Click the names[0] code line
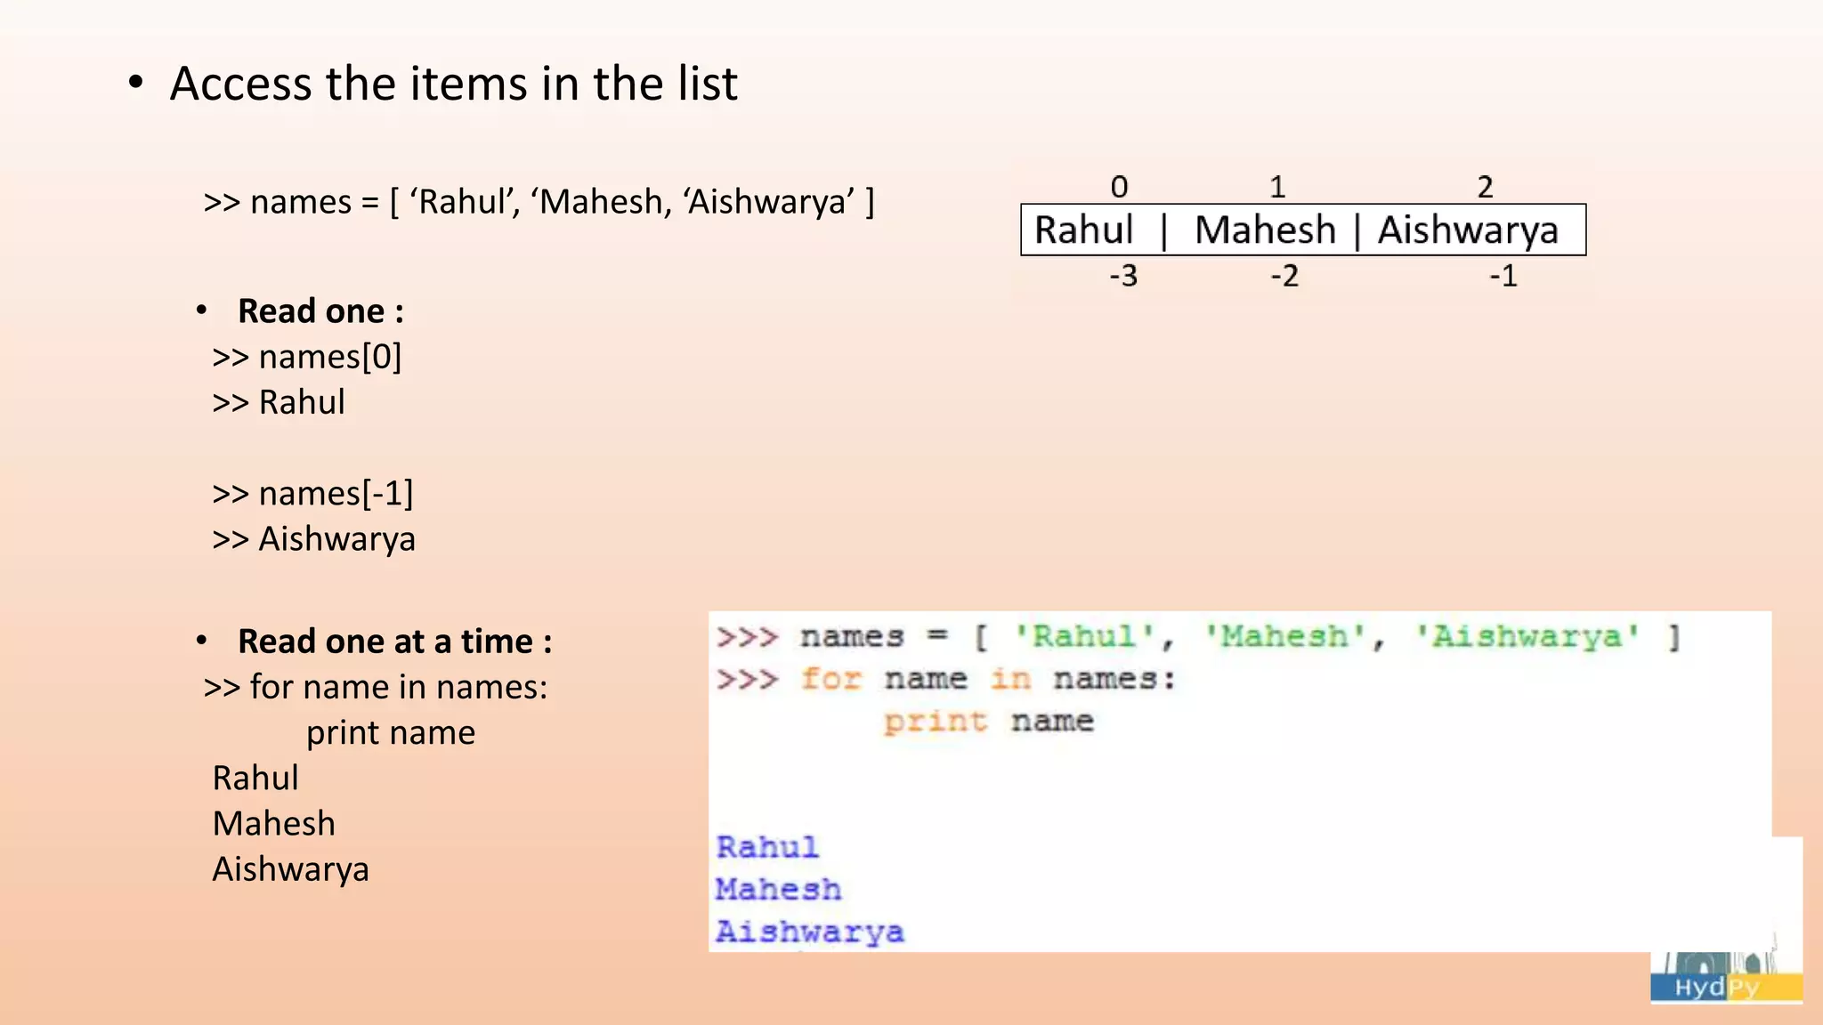1823x1025 pixels. coord(307,357)
